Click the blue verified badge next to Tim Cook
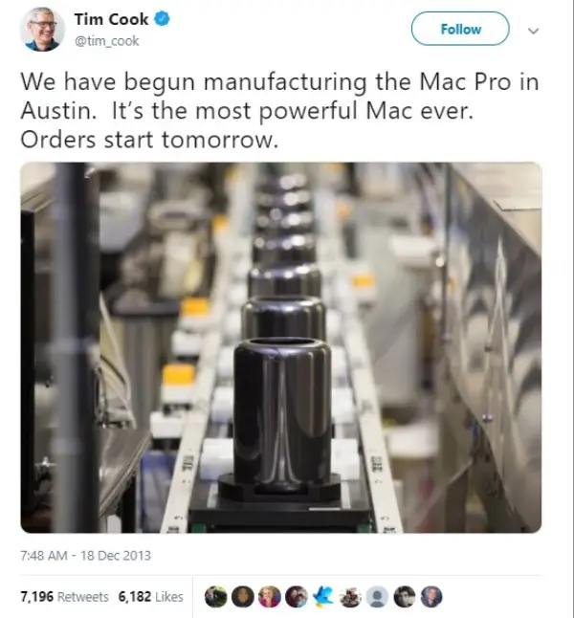The image size is (574, 618). pos(162,19)
